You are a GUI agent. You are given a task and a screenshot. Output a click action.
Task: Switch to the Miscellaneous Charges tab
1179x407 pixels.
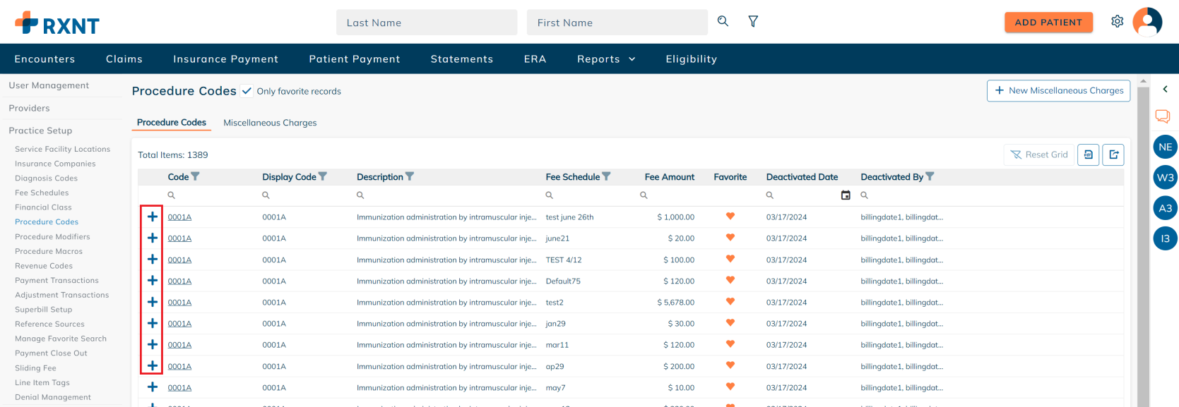(270, 123)
